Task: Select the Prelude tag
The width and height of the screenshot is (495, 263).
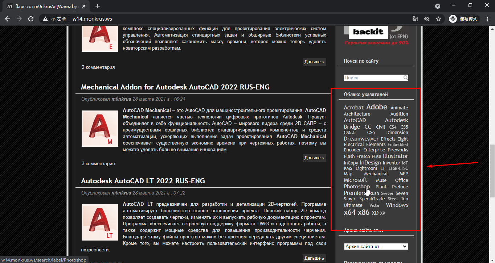Action: click(400, 187)
